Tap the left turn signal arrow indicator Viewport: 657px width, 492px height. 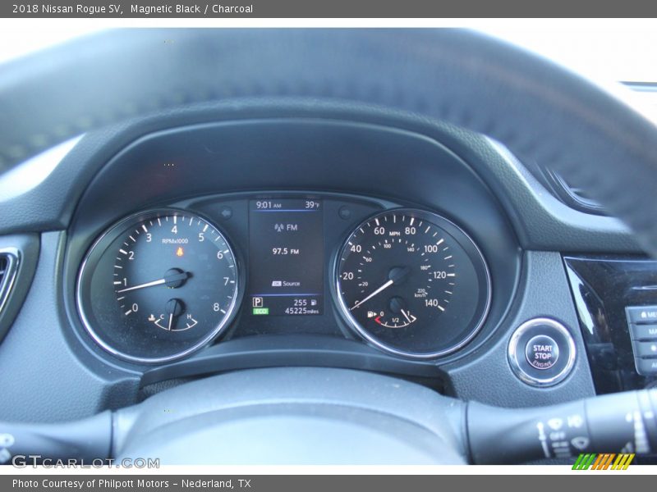click(x=226, y=213)
